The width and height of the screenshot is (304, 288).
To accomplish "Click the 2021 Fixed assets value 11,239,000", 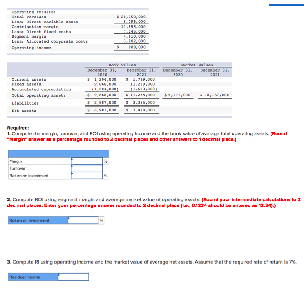I will pyautogui.click(x=142, y=84).
